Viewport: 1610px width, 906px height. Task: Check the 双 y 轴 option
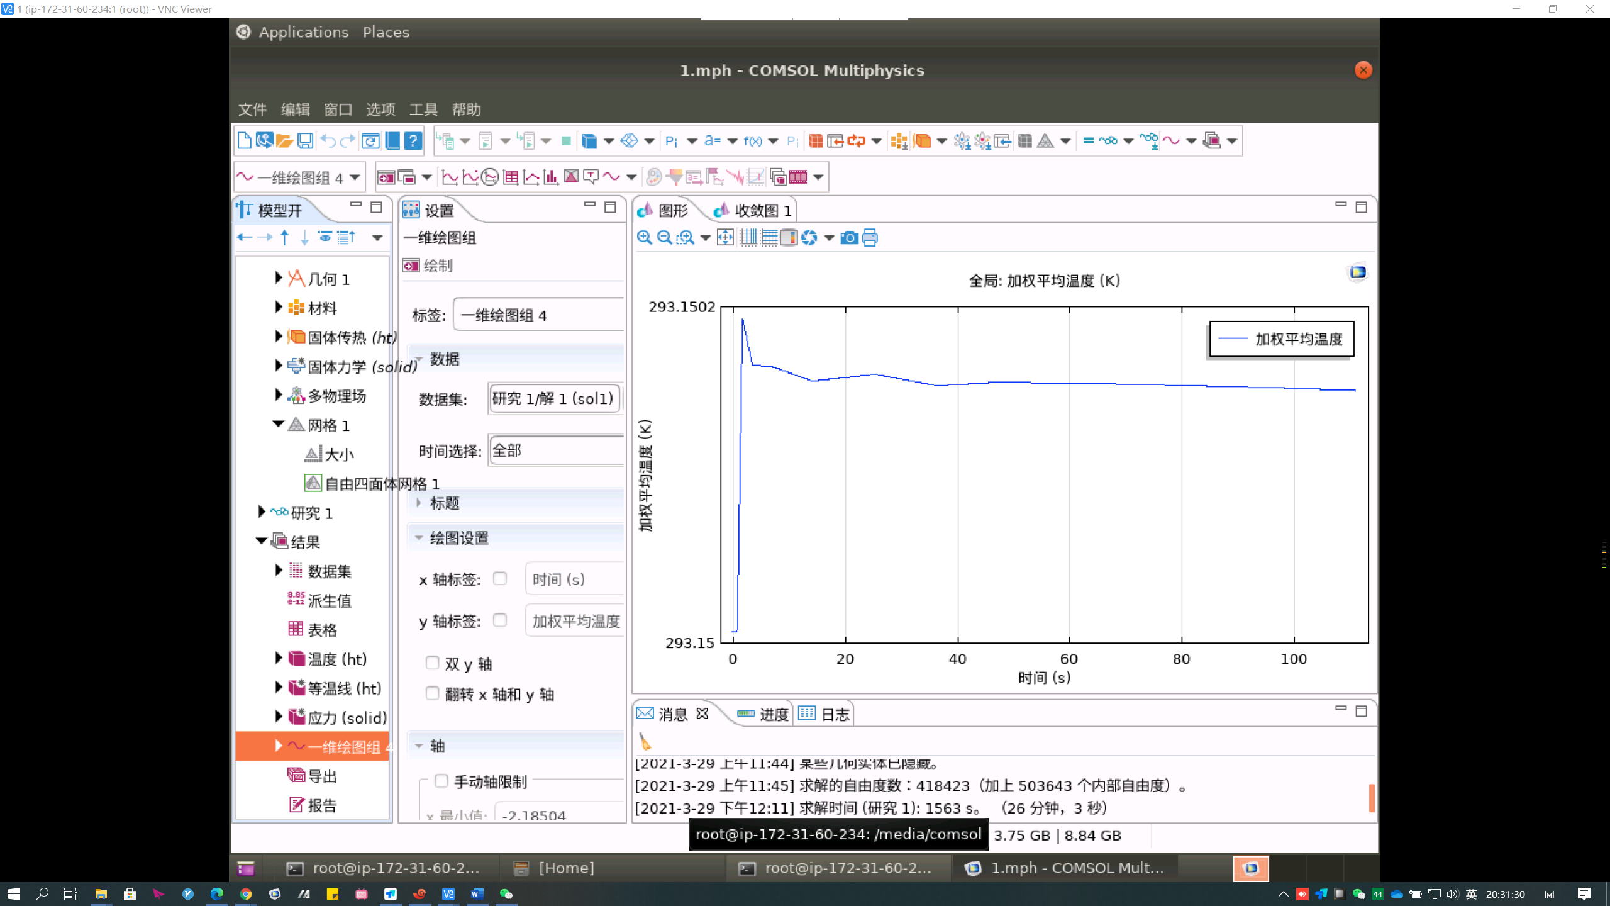[432, 663]
